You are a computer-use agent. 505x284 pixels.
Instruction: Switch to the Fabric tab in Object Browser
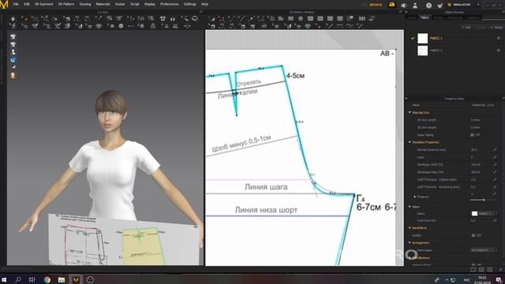pyautogui.click(x=425, y=17)
